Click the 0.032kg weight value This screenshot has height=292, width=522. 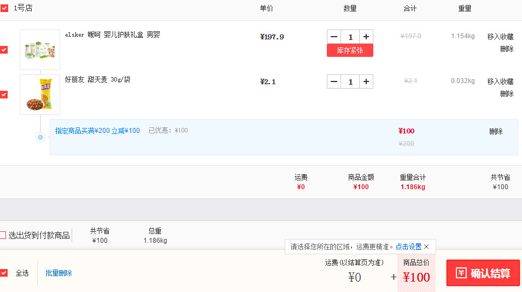pos(463,81)
